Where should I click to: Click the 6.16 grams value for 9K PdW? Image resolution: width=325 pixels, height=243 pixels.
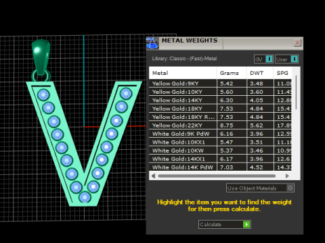tap(227, 134)
